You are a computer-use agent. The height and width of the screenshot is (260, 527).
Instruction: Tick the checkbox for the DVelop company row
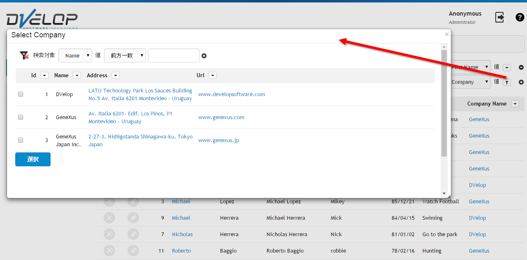pos(21,94)
